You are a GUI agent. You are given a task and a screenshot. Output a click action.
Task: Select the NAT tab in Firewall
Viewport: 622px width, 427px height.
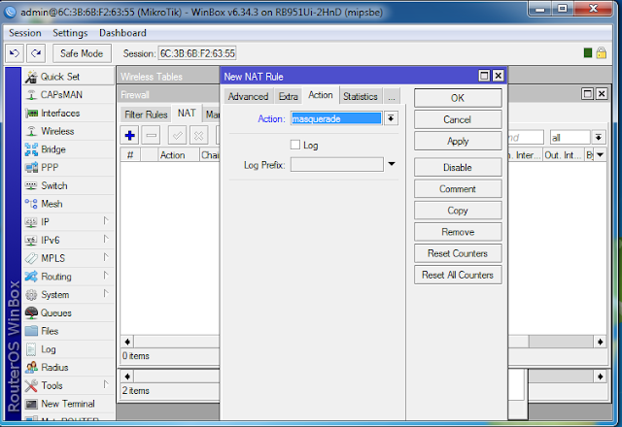tap(187, 114)
